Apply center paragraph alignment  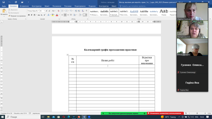pos(65,15)
